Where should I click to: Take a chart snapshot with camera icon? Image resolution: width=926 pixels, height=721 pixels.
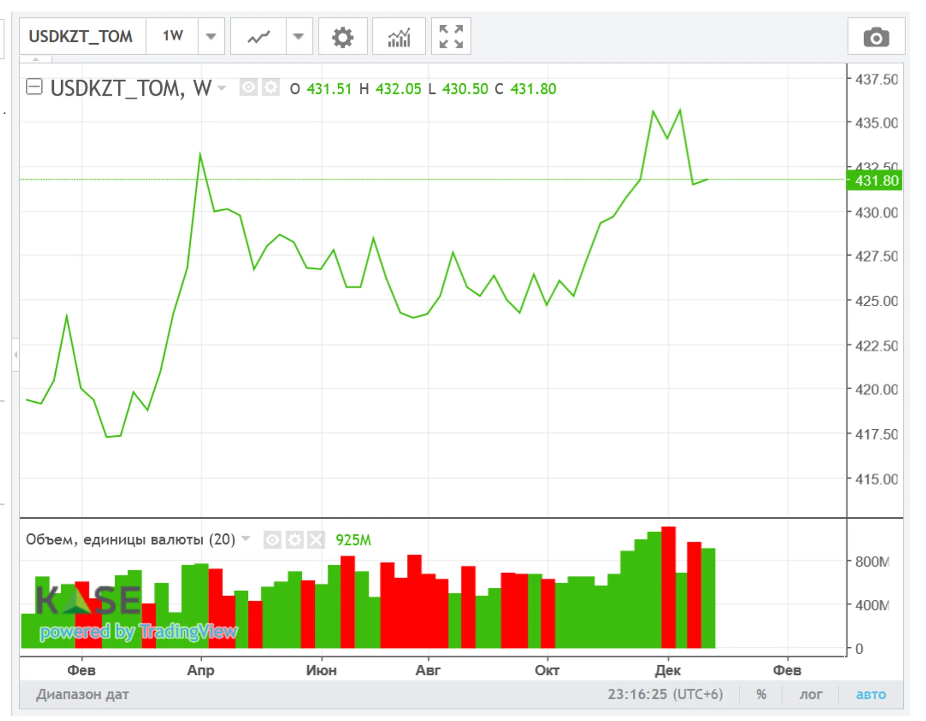click(875, 36)
